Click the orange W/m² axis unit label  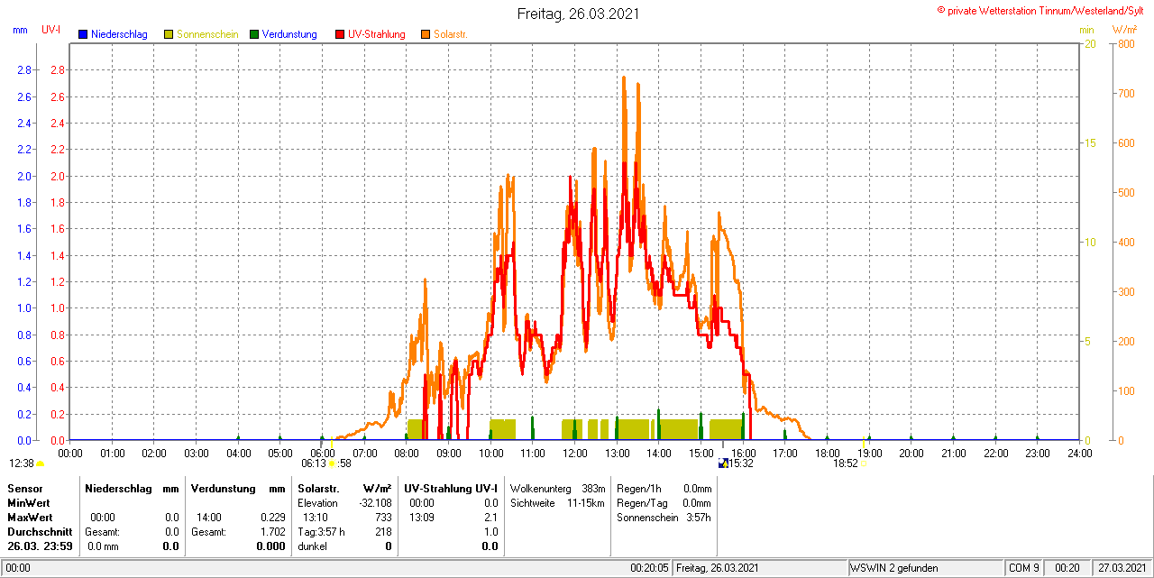pyautogui.click(x=1124, y=30)
